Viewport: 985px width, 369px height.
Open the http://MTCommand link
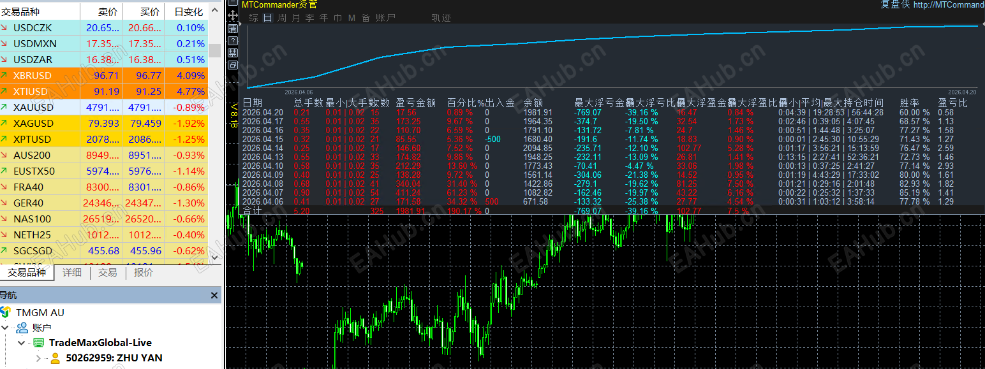949,5
